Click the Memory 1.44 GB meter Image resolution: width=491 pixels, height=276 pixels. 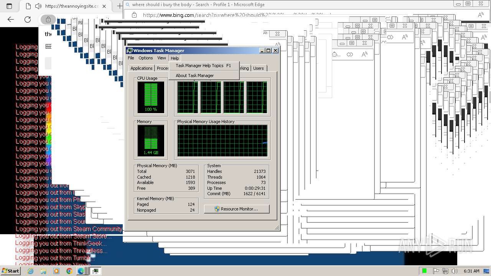point(151,141)
